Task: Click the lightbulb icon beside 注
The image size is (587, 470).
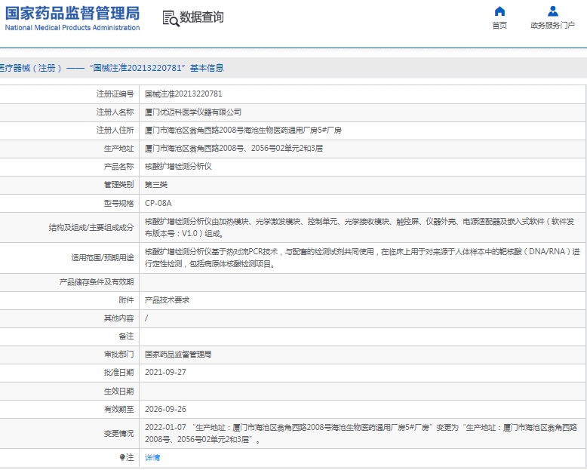Action: pos(122,457)
